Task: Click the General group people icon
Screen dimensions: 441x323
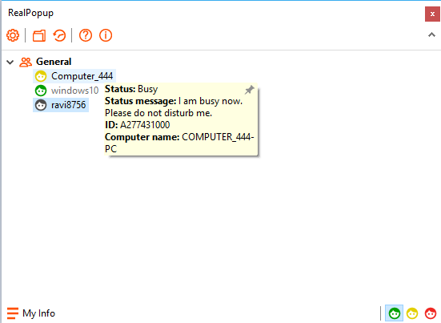Action: pos(26,62)
